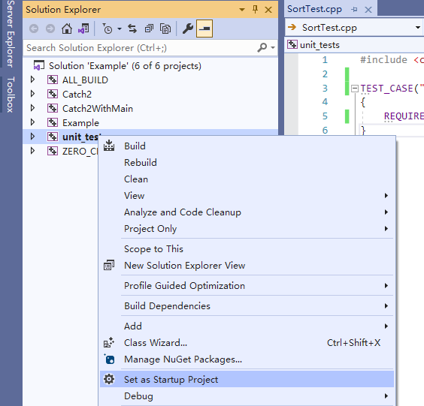Go to Home view in Solution Explorer

coord(67,29)
